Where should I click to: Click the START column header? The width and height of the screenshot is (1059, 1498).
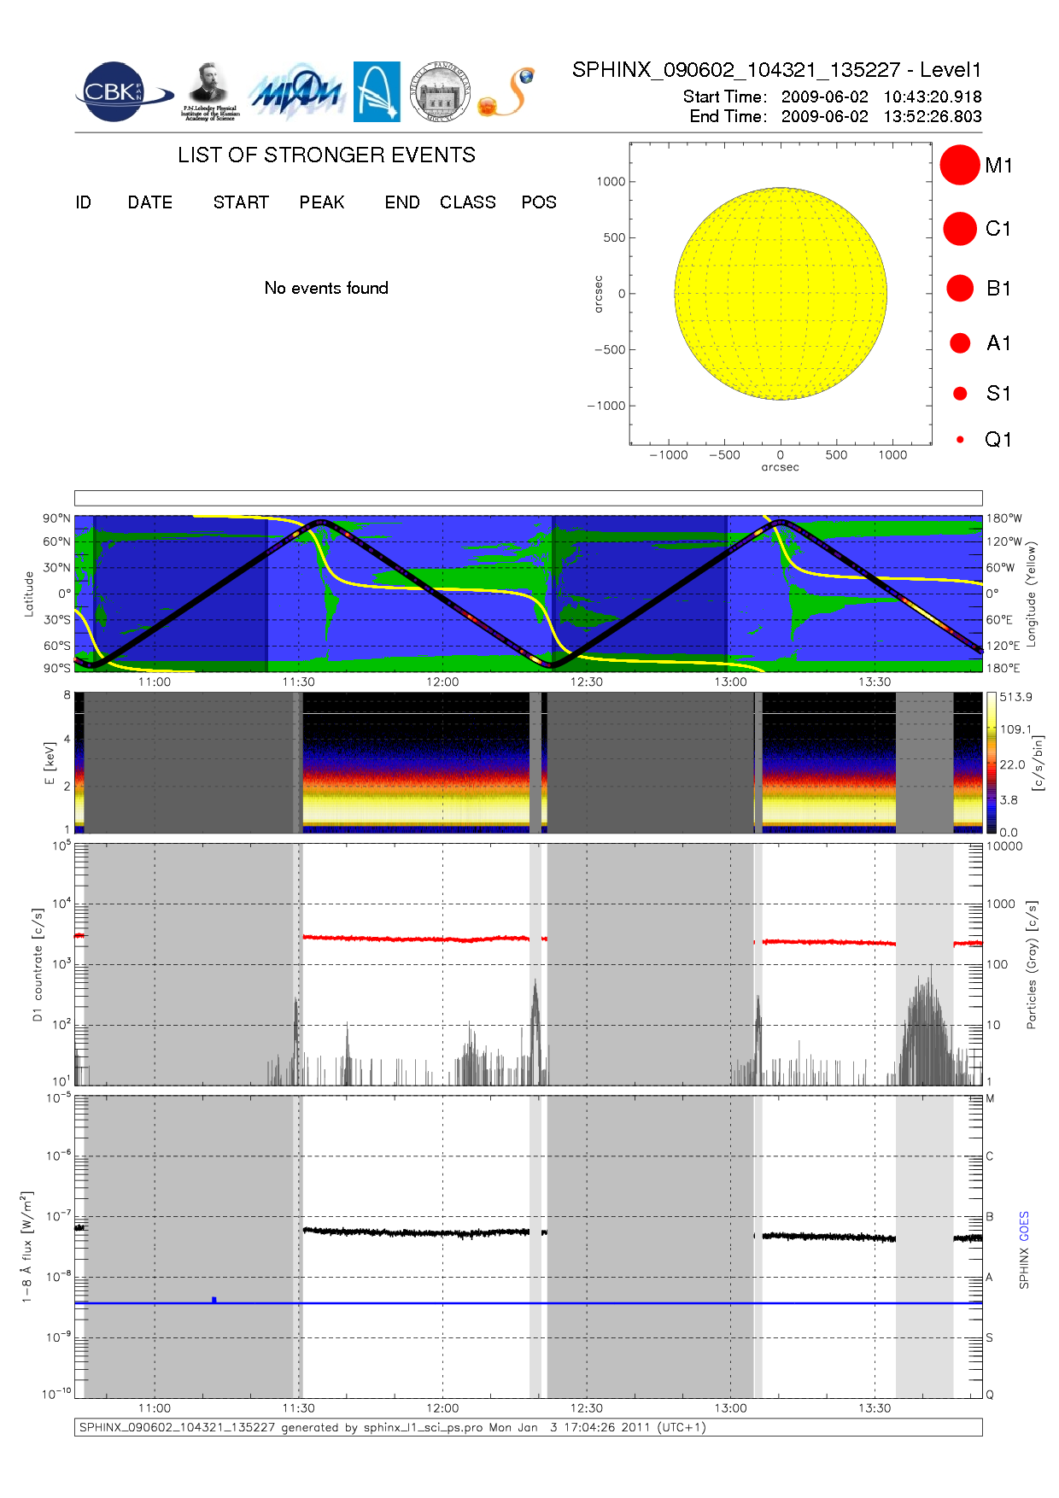point(241,202)
